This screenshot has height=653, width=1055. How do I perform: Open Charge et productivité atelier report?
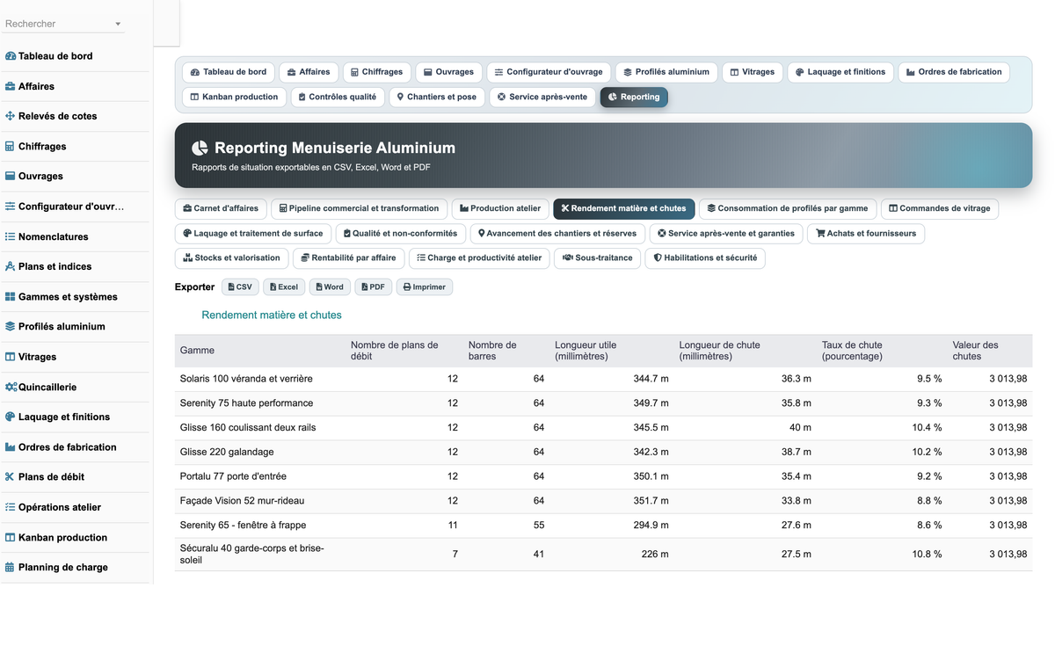pos(479,258)
